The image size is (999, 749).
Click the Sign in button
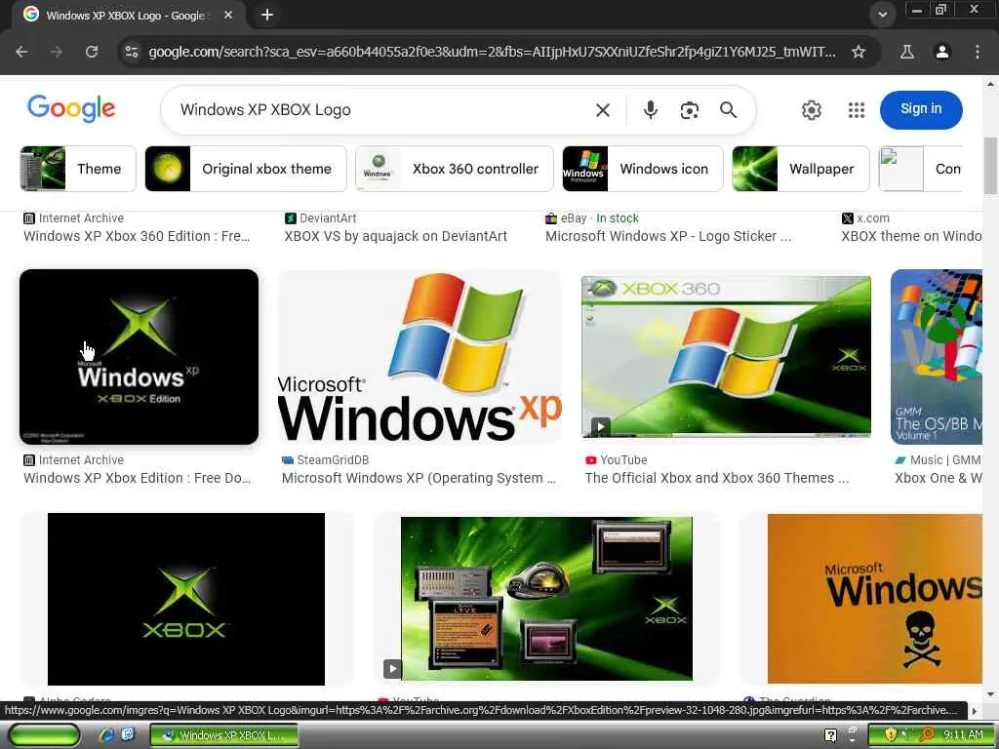click(x=921, y=109)
